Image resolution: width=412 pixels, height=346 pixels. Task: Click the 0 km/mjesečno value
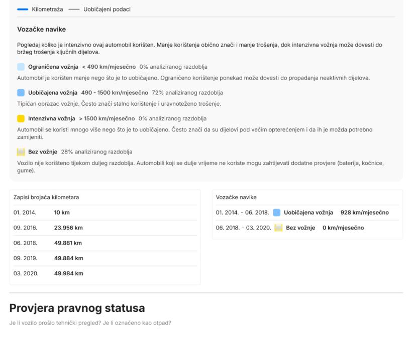(x=343, y=228)
